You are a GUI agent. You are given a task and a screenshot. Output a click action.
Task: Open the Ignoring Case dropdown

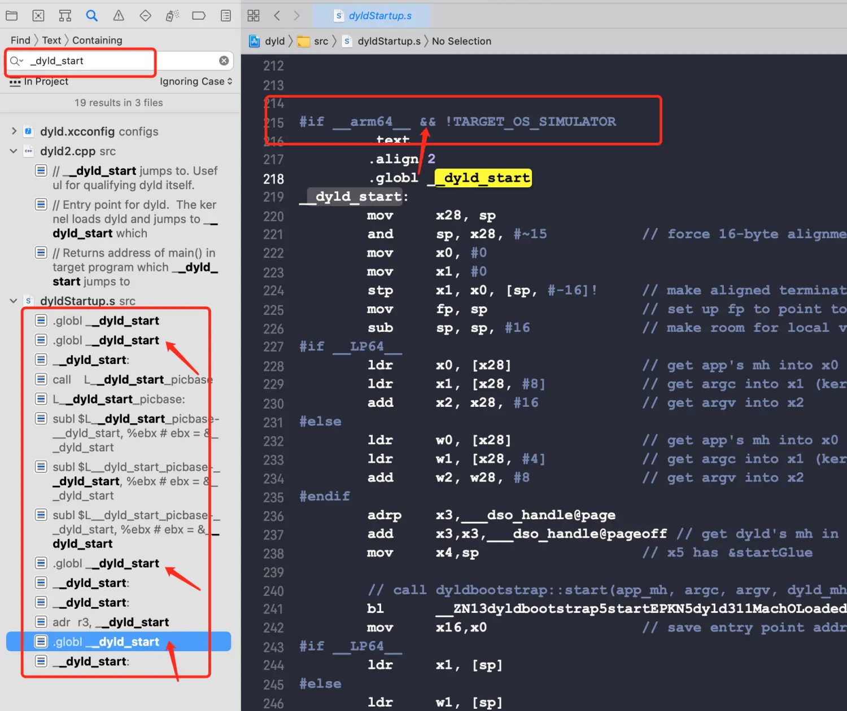(x=196, y=81)
